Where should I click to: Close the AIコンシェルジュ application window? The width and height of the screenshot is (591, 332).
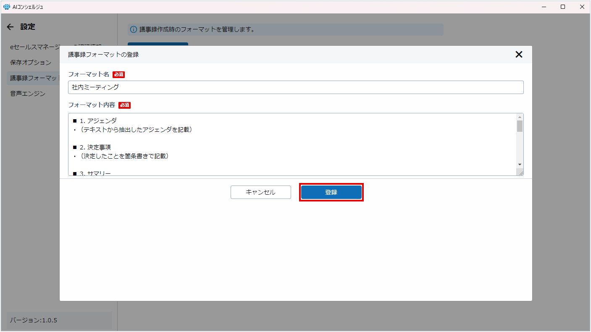(582, 7)
